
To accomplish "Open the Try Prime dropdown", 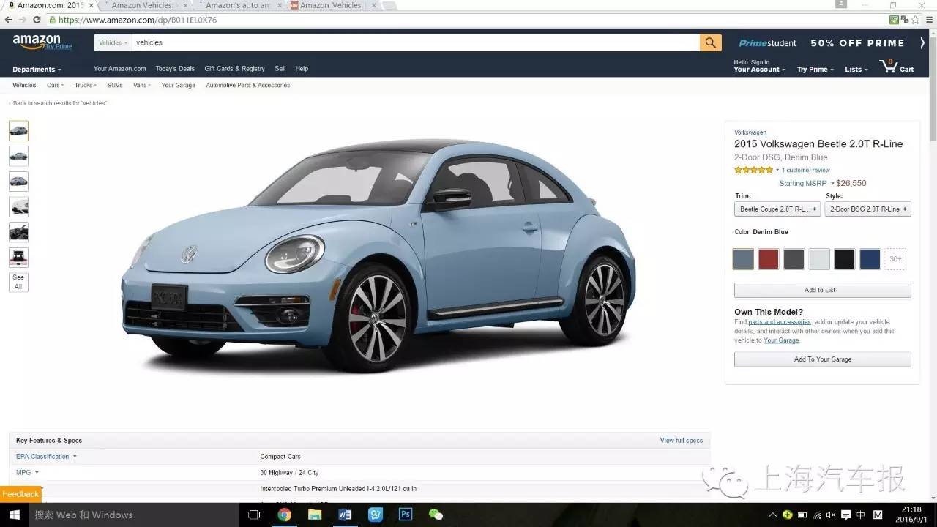I will (815, 70).
